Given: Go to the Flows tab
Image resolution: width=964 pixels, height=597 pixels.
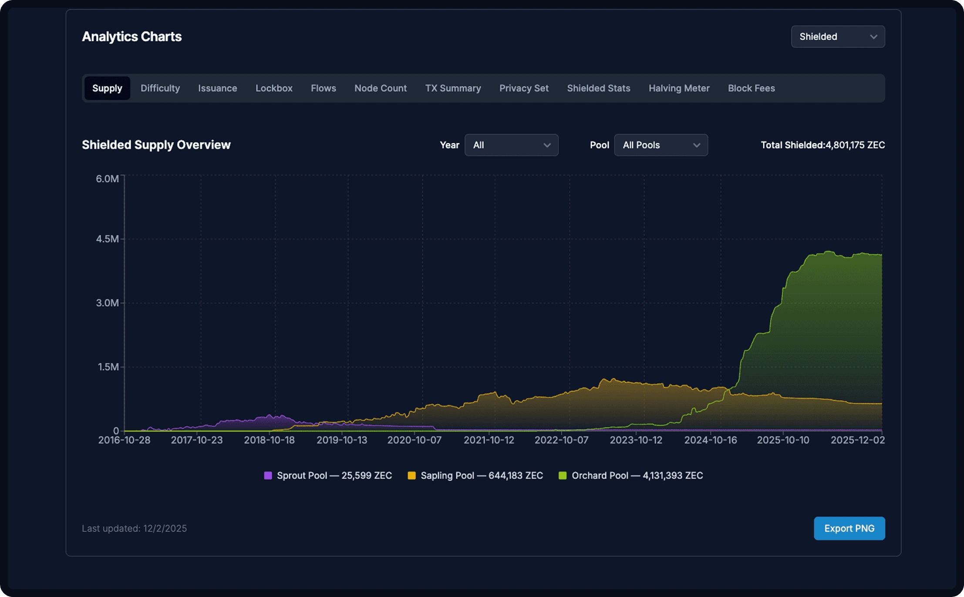Looking at the screenshot, I should 323,88.
